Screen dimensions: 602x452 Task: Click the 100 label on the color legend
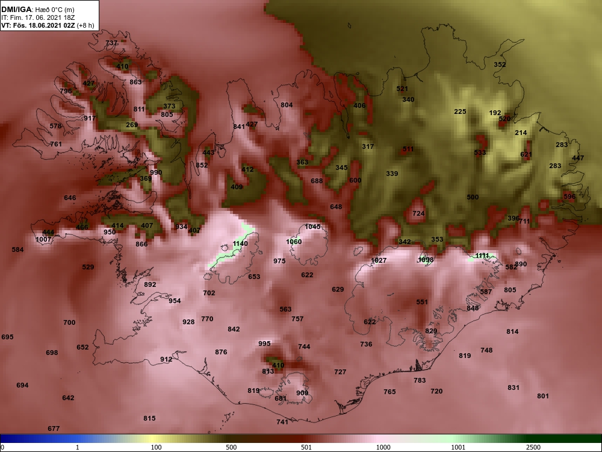(156, 447)
